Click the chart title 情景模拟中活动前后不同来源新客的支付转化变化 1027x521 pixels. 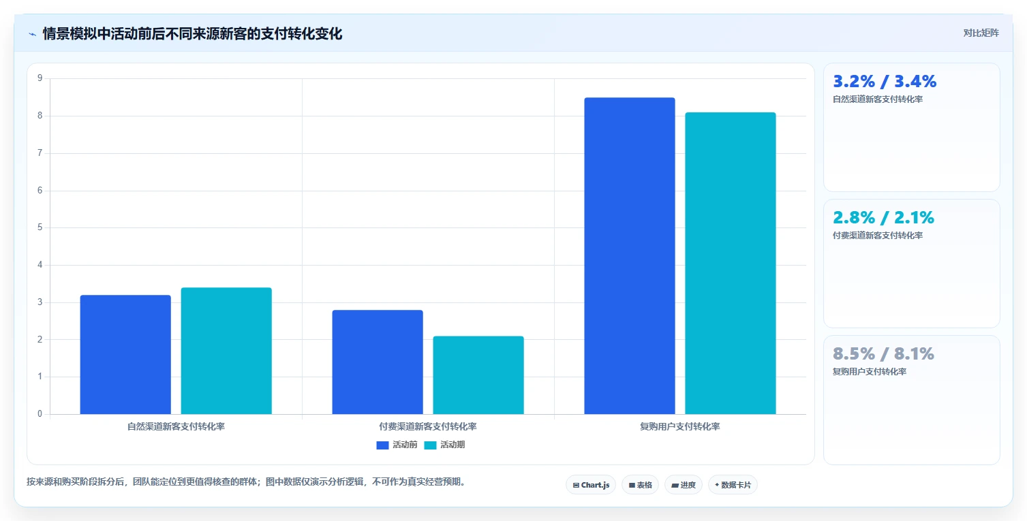coord(192,33)
